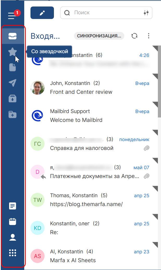Click the compose new email pencil button
Viewport: 161px width, 270px height.
tap(42, 13)
